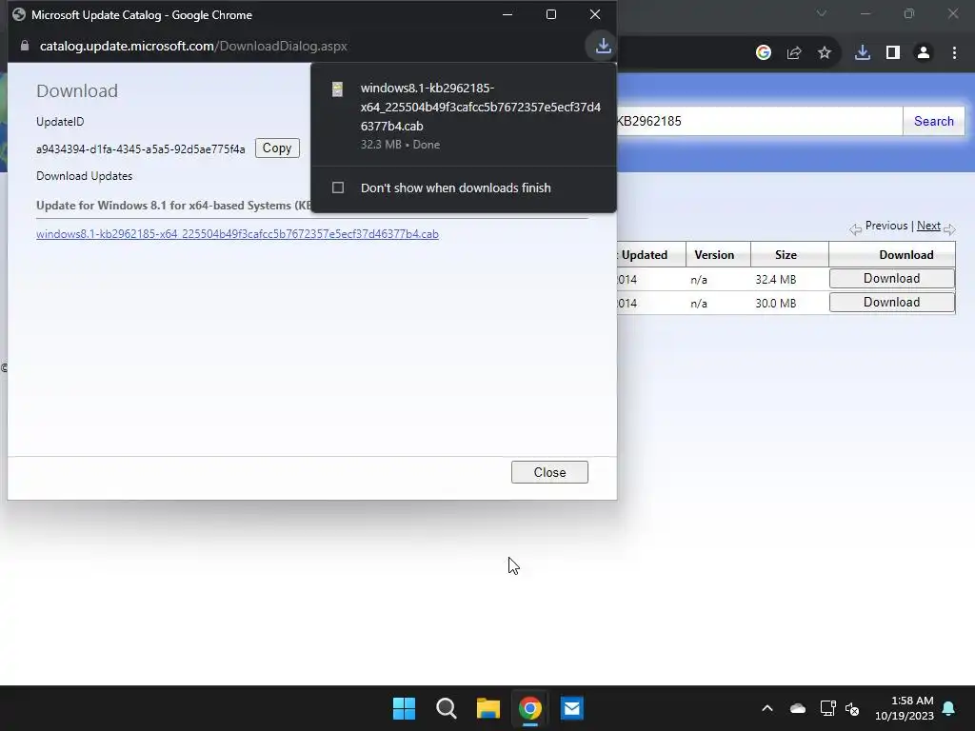Click the network tray icon
The height and width of the screenshot is (731, 975).
(x=827, y=708)
